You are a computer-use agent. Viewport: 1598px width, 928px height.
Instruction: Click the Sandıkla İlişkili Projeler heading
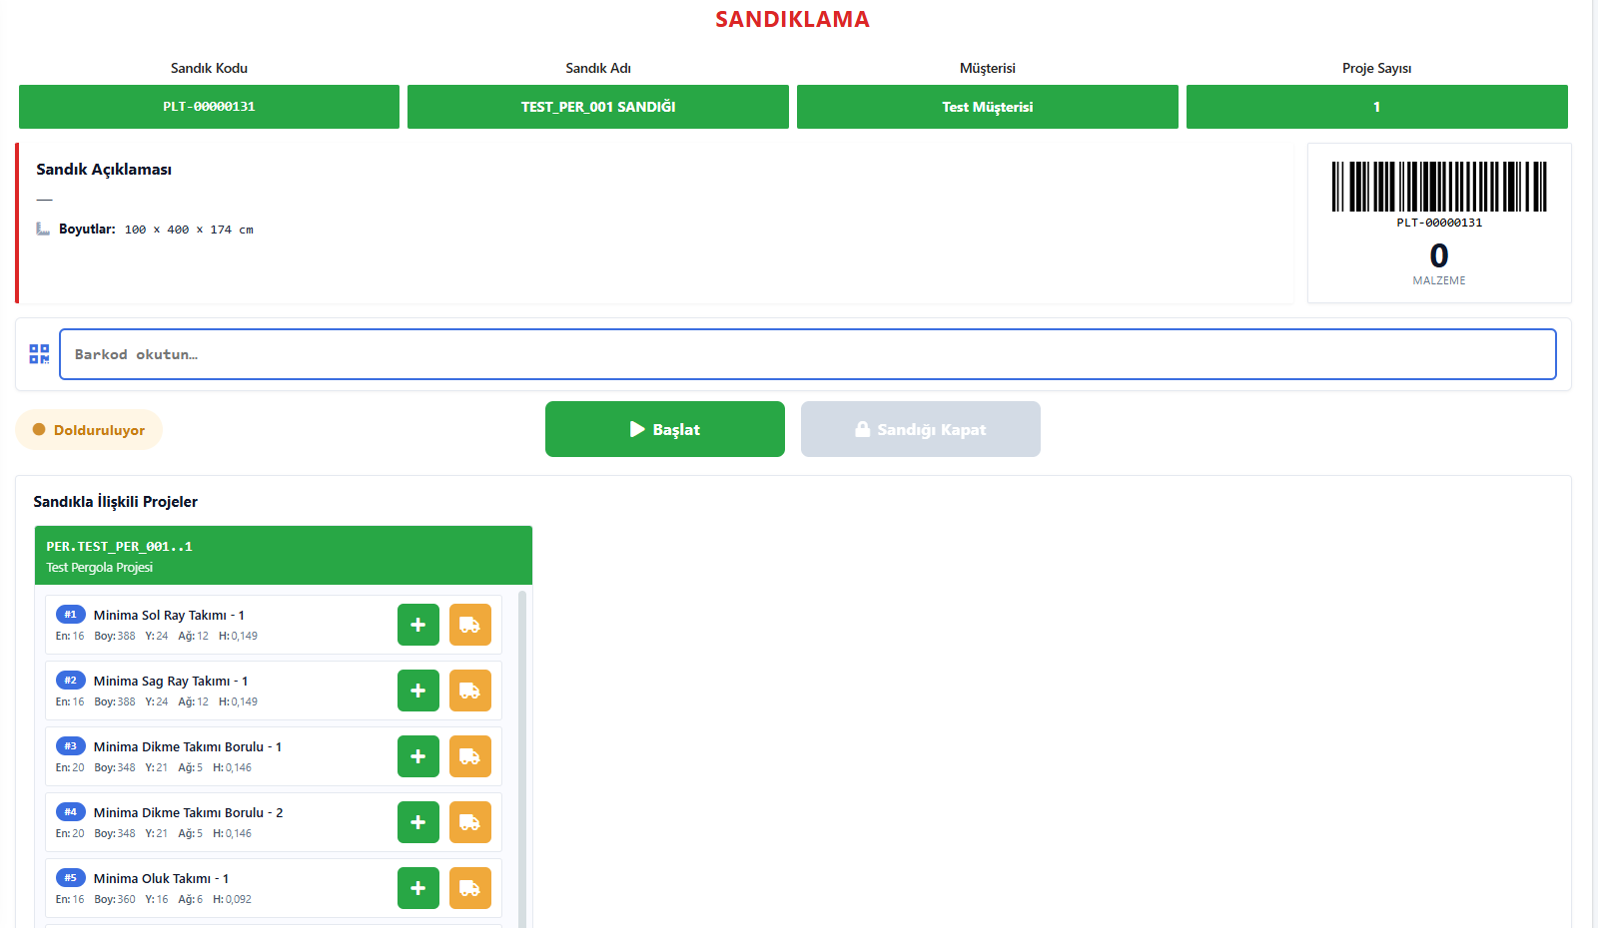pos(116,502)
